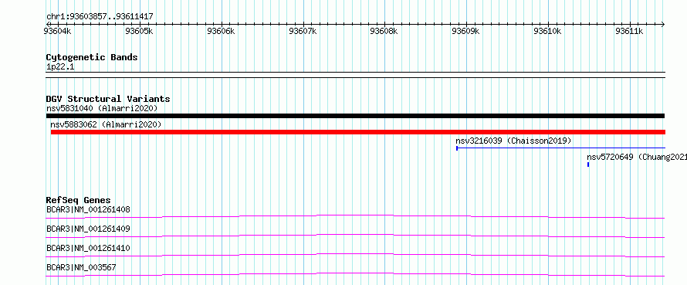This screenshot has width=687, height=285.
Task: Click the 93606k ruler tick label
Action: [221, 31]
